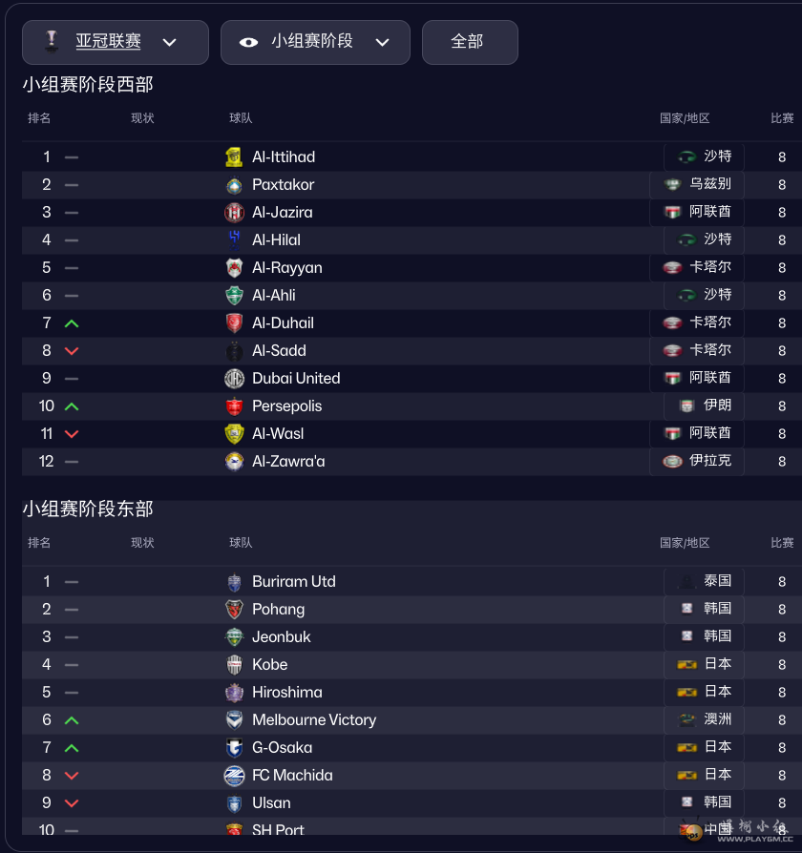Click the Al-Ittihad club badge icon

(x=234, y=157)
